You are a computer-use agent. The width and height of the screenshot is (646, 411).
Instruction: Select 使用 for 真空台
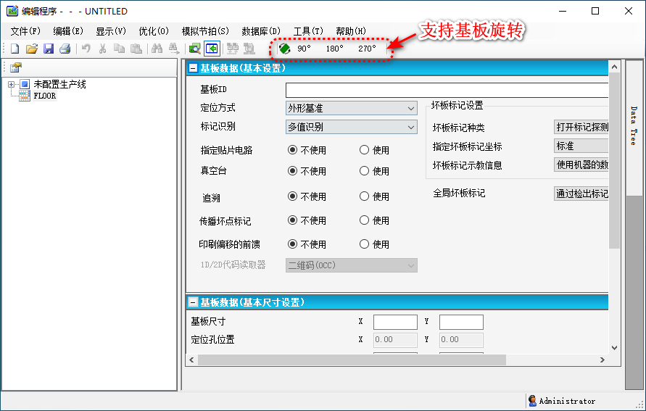[365, 171]
